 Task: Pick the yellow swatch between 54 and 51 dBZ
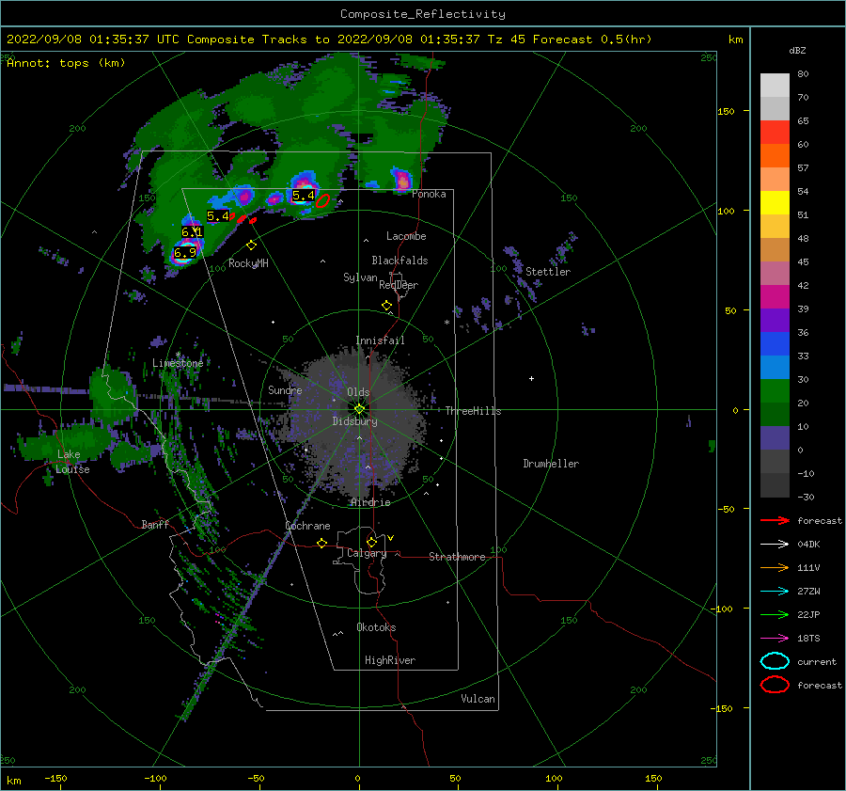tap(775, 203)
